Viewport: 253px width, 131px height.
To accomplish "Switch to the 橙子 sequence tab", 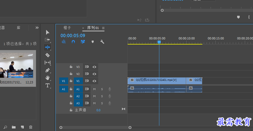I will pos(67,28).
